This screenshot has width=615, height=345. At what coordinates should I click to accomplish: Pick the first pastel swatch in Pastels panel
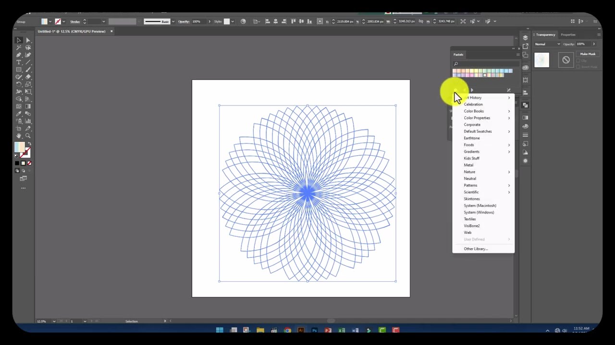click(x=455, y=71)
